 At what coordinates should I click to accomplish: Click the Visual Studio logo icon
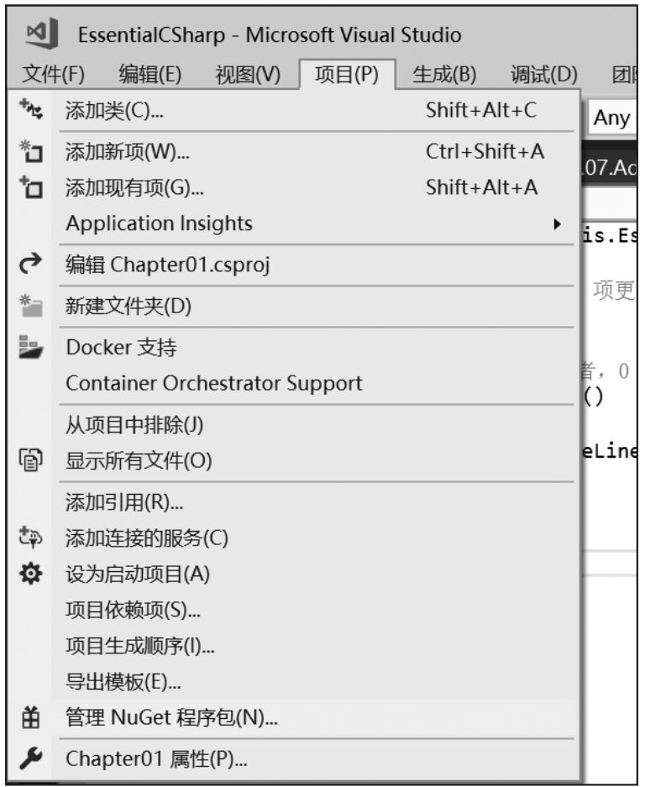click(38, 35)
